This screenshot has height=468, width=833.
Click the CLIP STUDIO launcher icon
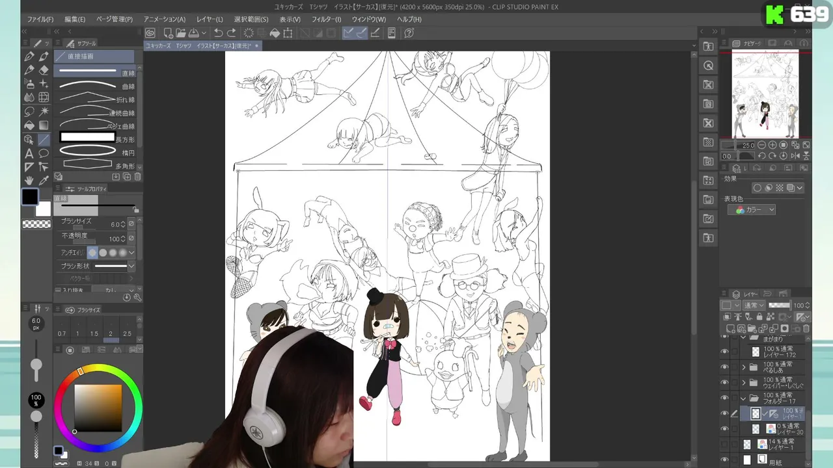click(x=150, y=33)
